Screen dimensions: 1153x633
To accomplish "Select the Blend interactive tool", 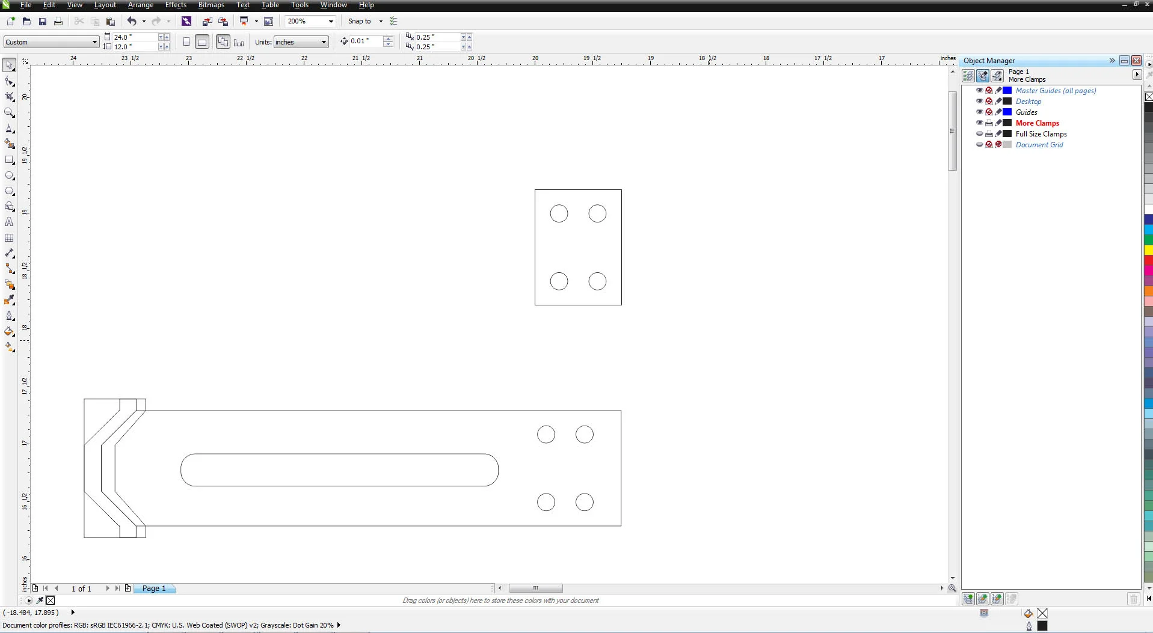I will point(10,284).
